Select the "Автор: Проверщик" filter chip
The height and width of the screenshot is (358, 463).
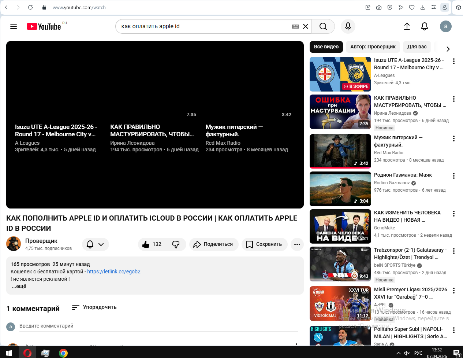(x=373, y=47)
